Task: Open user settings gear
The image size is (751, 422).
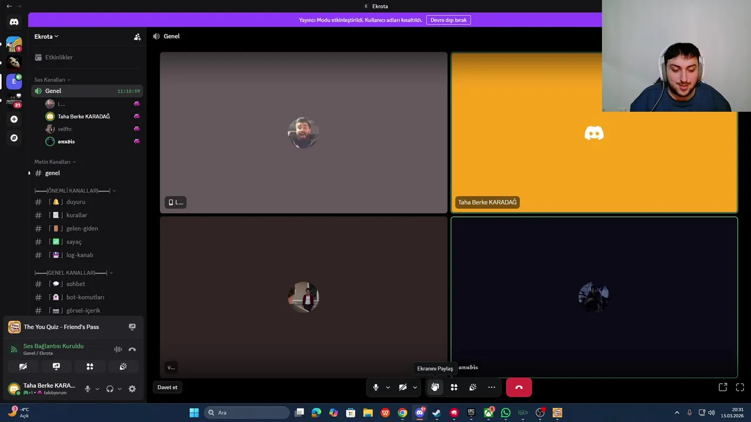Action: pyautogui.click(x=132, y=389)
